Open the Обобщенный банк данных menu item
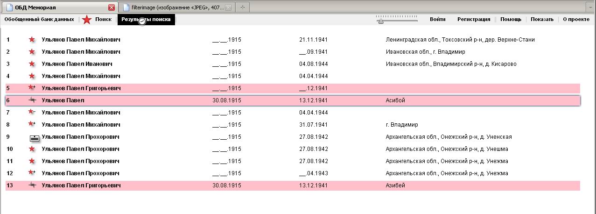 (39, 20)
